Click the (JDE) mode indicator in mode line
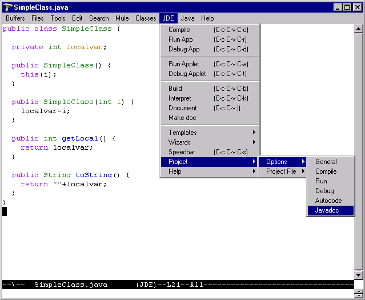365x300 pixels. [x=146, y=285]
